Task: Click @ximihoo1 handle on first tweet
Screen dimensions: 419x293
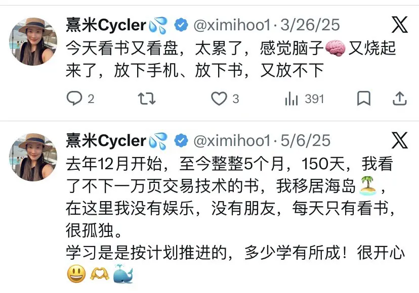Action: tap(232, 25)
